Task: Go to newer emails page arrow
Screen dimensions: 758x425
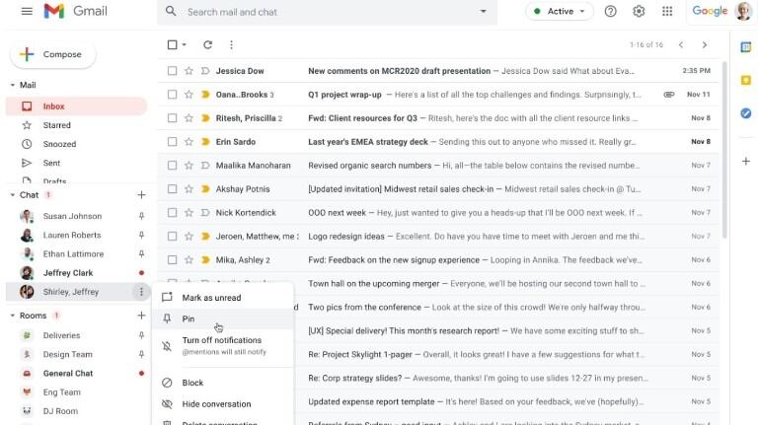Action: 681,45
